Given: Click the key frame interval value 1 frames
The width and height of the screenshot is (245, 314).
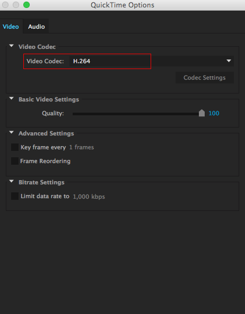Looking at the screenshot, I should tap(82, 147).
